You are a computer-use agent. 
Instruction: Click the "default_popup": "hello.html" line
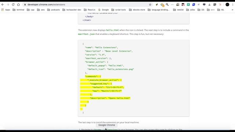point(106,66)
